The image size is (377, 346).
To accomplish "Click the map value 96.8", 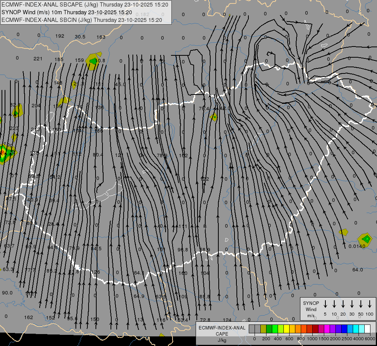I will (183, 250).
